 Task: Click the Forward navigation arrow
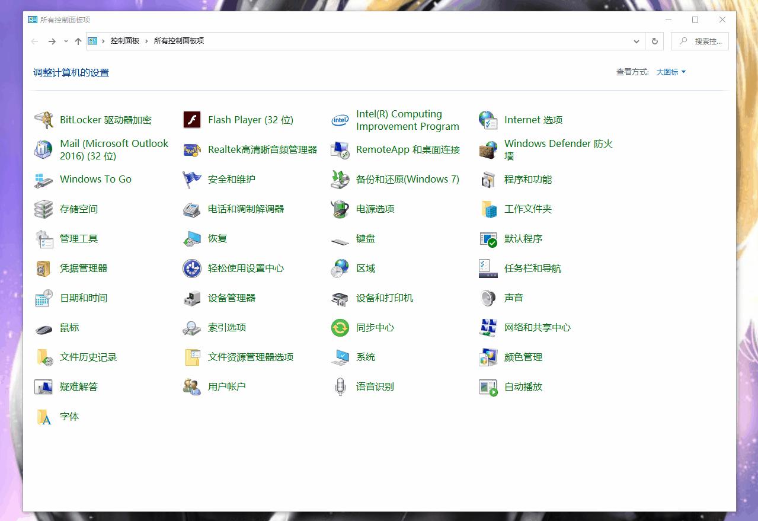pyautogui.click(x=52, y=41)
